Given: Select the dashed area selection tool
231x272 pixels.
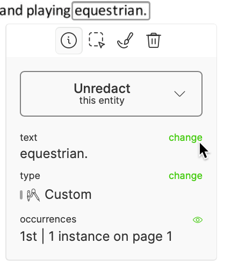Looking at the screenshot, I should coord(97,40).
